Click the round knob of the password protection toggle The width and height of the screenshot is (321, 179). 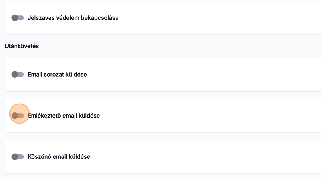tap(15, 18)
